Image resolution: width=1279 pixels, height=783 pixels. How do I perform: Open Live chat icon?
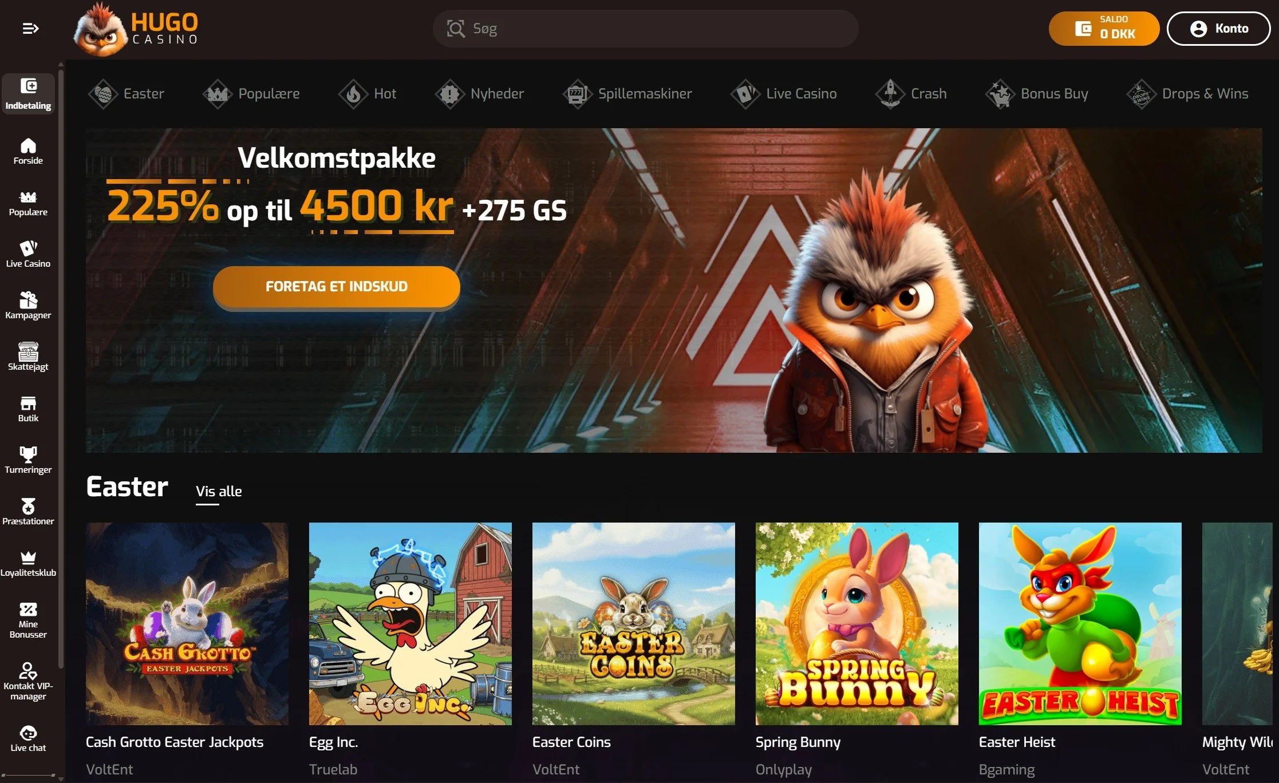pos(28,733)
